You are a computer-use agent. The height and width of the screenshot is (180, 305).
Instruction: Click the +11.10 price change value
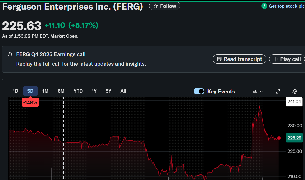[x=55, y=25]
